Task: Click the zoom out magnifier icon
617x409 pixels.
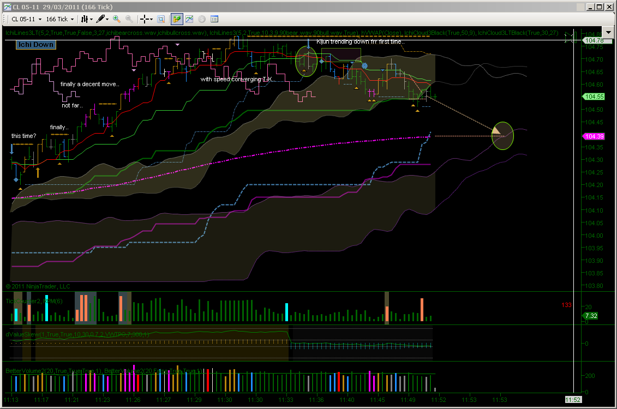Action: click(129, 19)
